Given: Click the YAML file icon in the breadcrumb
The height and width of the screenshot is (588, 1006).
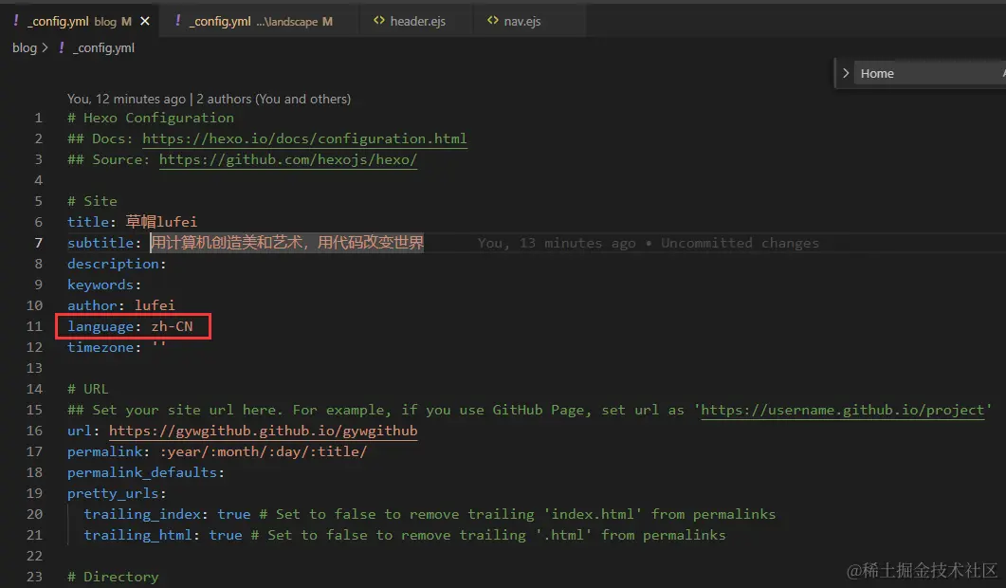Looking at the screenshot, I should (62, 47).
